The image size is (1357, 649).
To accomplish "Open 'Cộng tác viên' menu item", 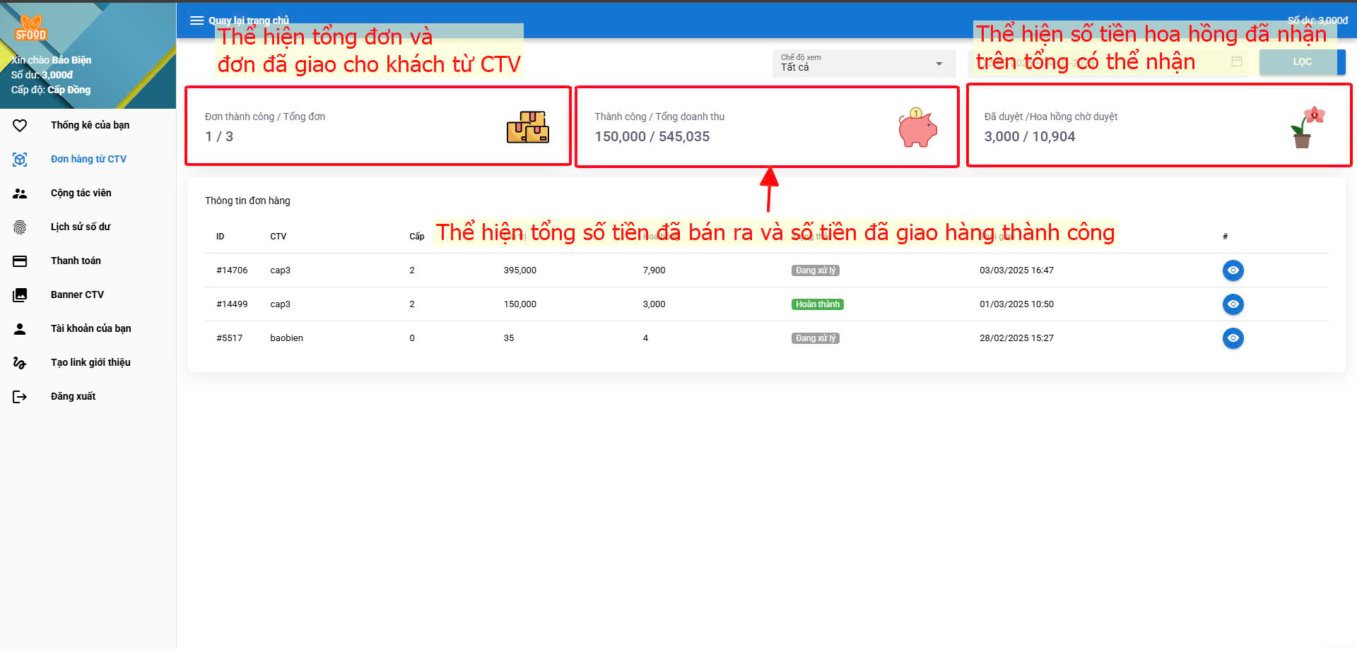I will tap(81, 193).
